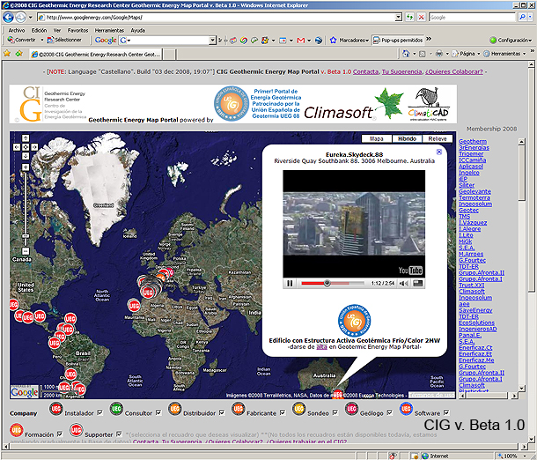Uncheck the Formación checkbox
This screenshot has height=460, width=537.
pos(60,434)
